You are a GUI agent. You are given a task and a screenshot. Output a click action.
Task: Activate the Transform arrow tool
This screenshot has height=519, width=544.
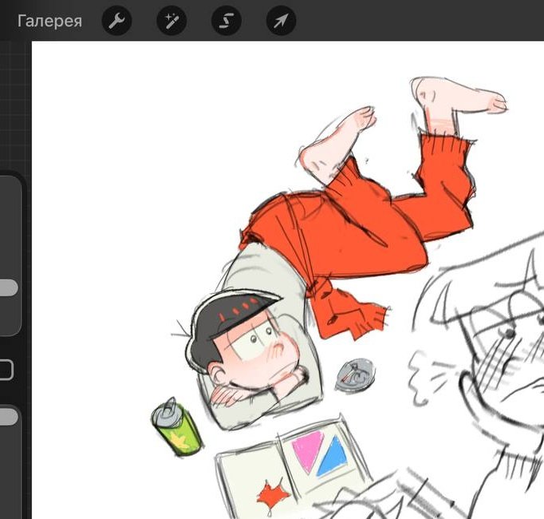(281, 21)
